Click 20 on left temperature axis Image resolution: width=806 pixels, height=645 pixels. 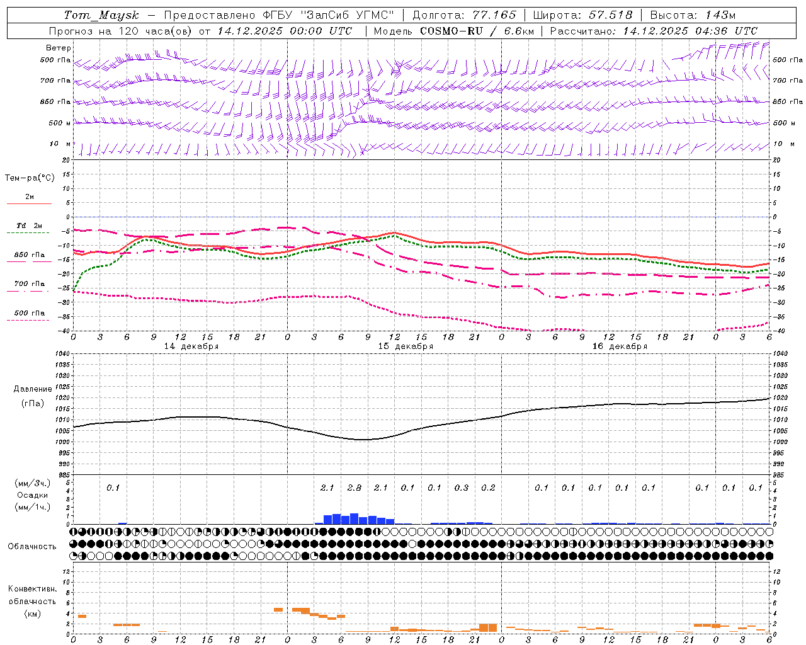[x=66, y=161]
